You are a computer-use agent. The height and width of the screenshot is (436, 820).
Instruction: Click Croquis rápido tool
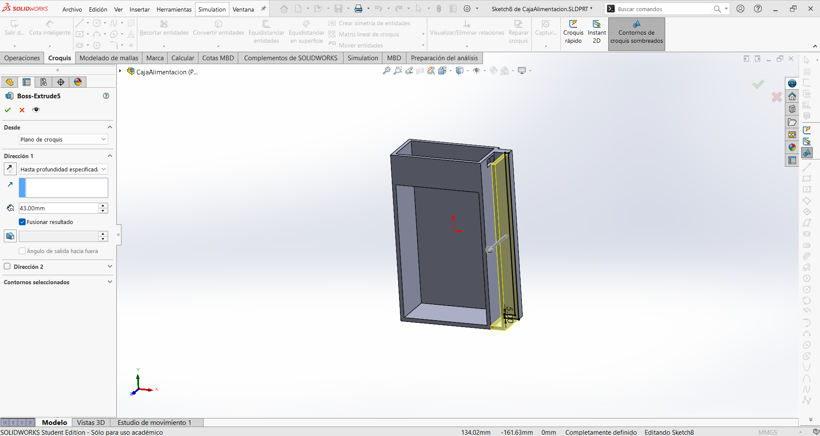[x=573, y=32]
